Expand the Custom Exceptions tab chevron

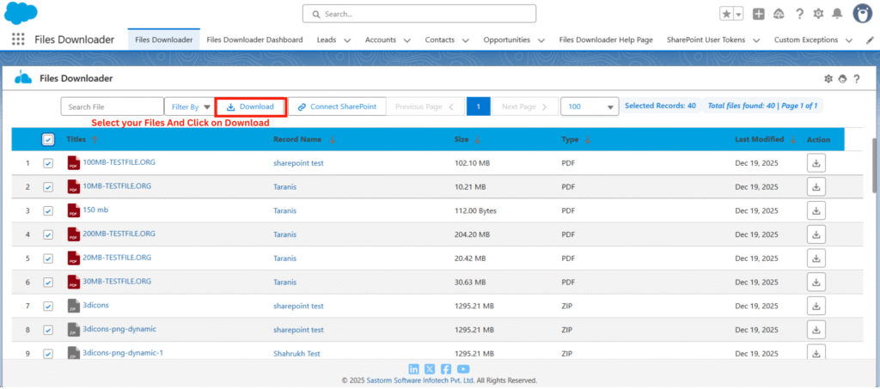point(848,40)
